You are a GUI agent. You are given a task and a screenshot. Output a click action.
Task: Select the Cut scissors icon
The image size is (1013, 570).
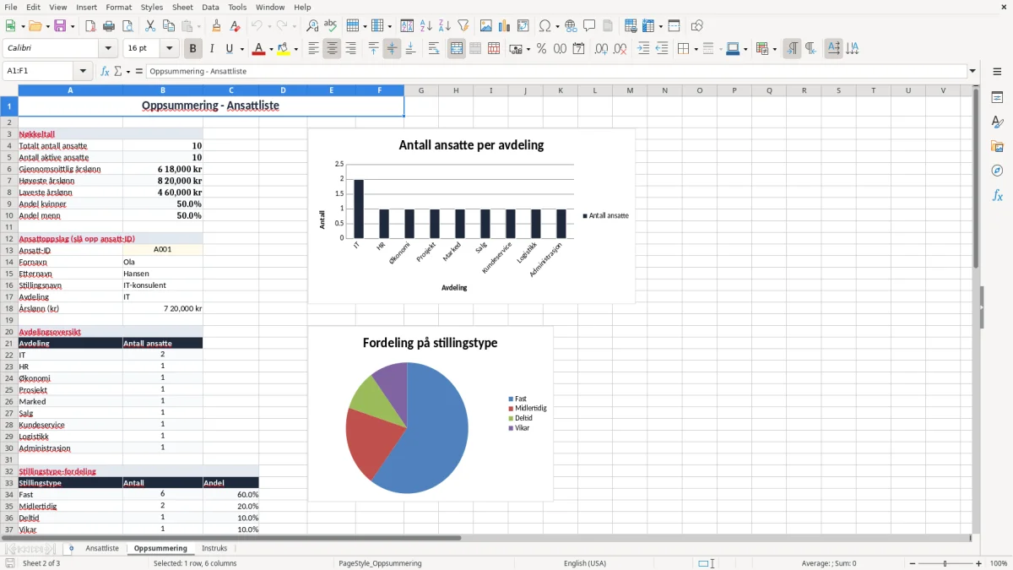150,26
